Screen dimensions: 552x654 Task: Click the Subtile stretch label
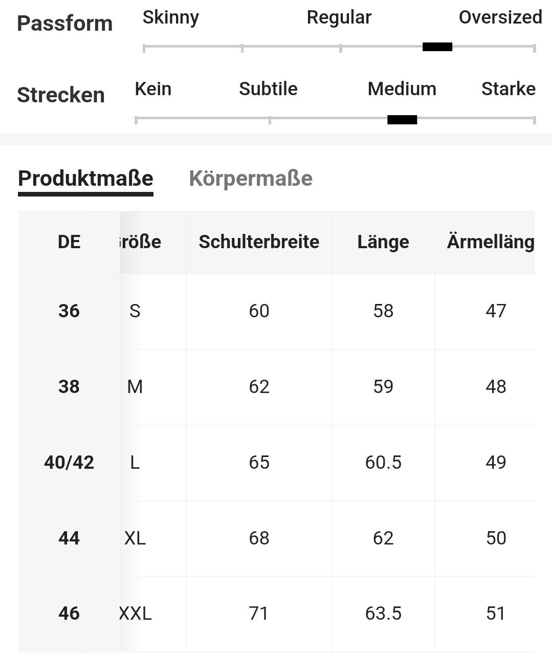coord(268,89)
